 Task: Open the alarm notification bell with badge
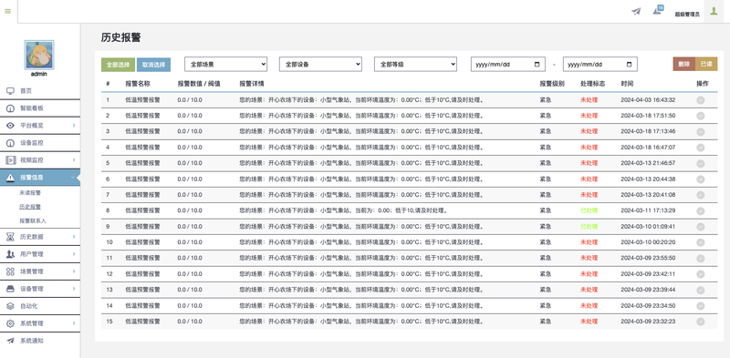click(658, 10)
